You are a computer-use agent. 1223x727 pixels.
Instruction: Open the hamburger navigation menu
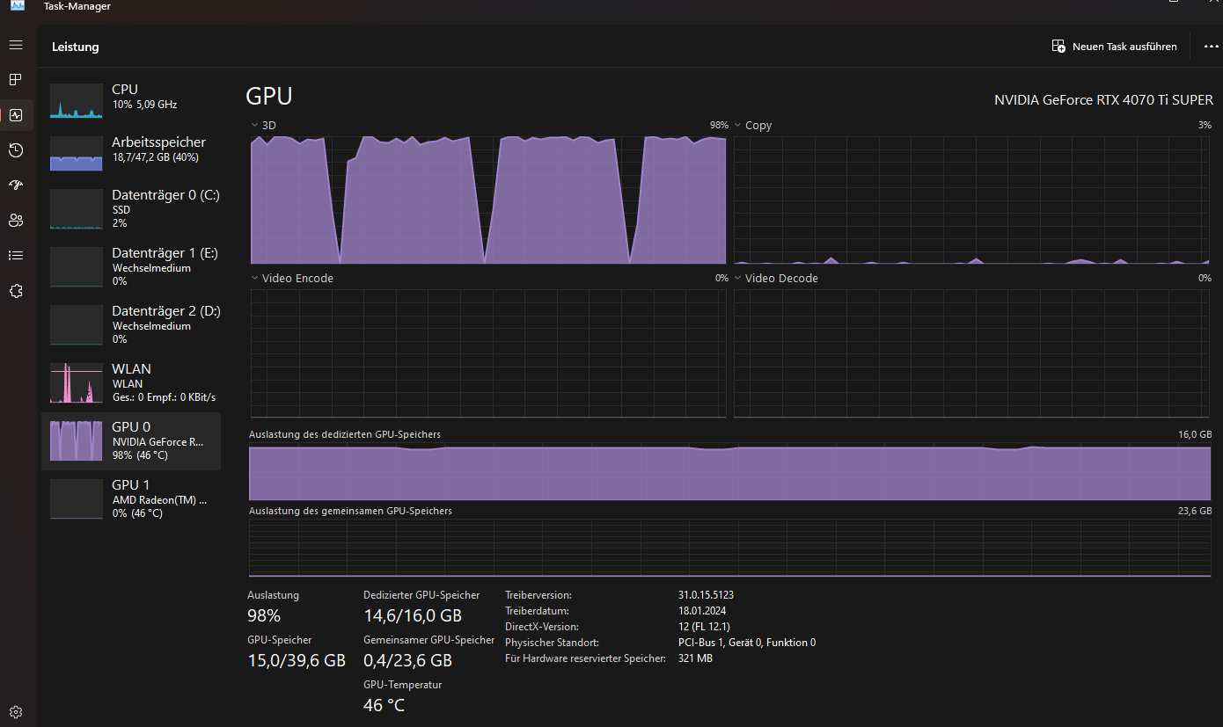(x=16, y=45)
